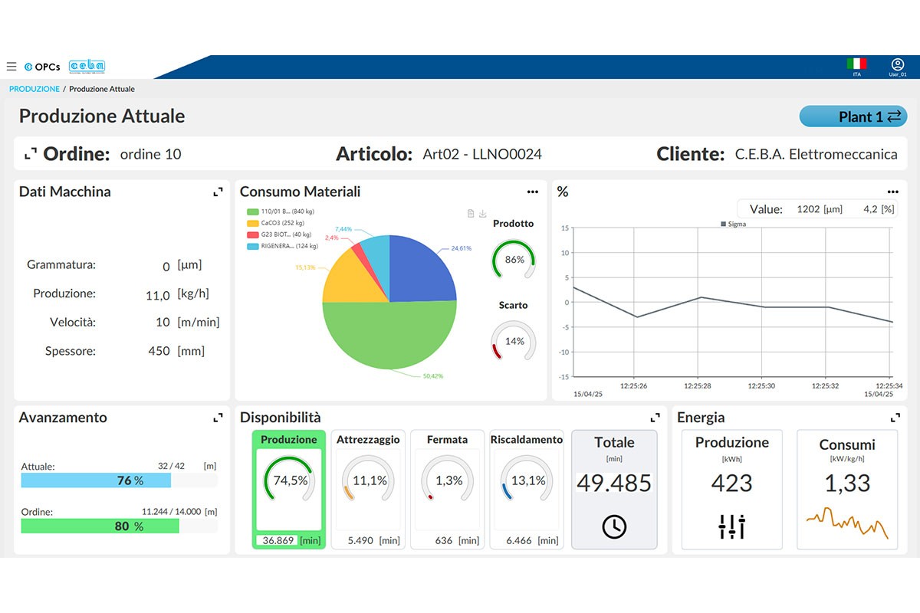920x613 pixels.
Task: Select the Riscaldamento availability card
Action: tap(526, 489)
